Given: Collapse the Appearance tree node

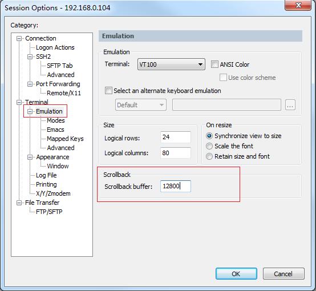Looking at the screenshot, I should [30, 157].
